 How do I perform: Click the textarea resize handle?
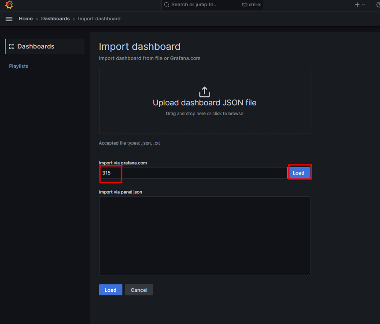308,273
